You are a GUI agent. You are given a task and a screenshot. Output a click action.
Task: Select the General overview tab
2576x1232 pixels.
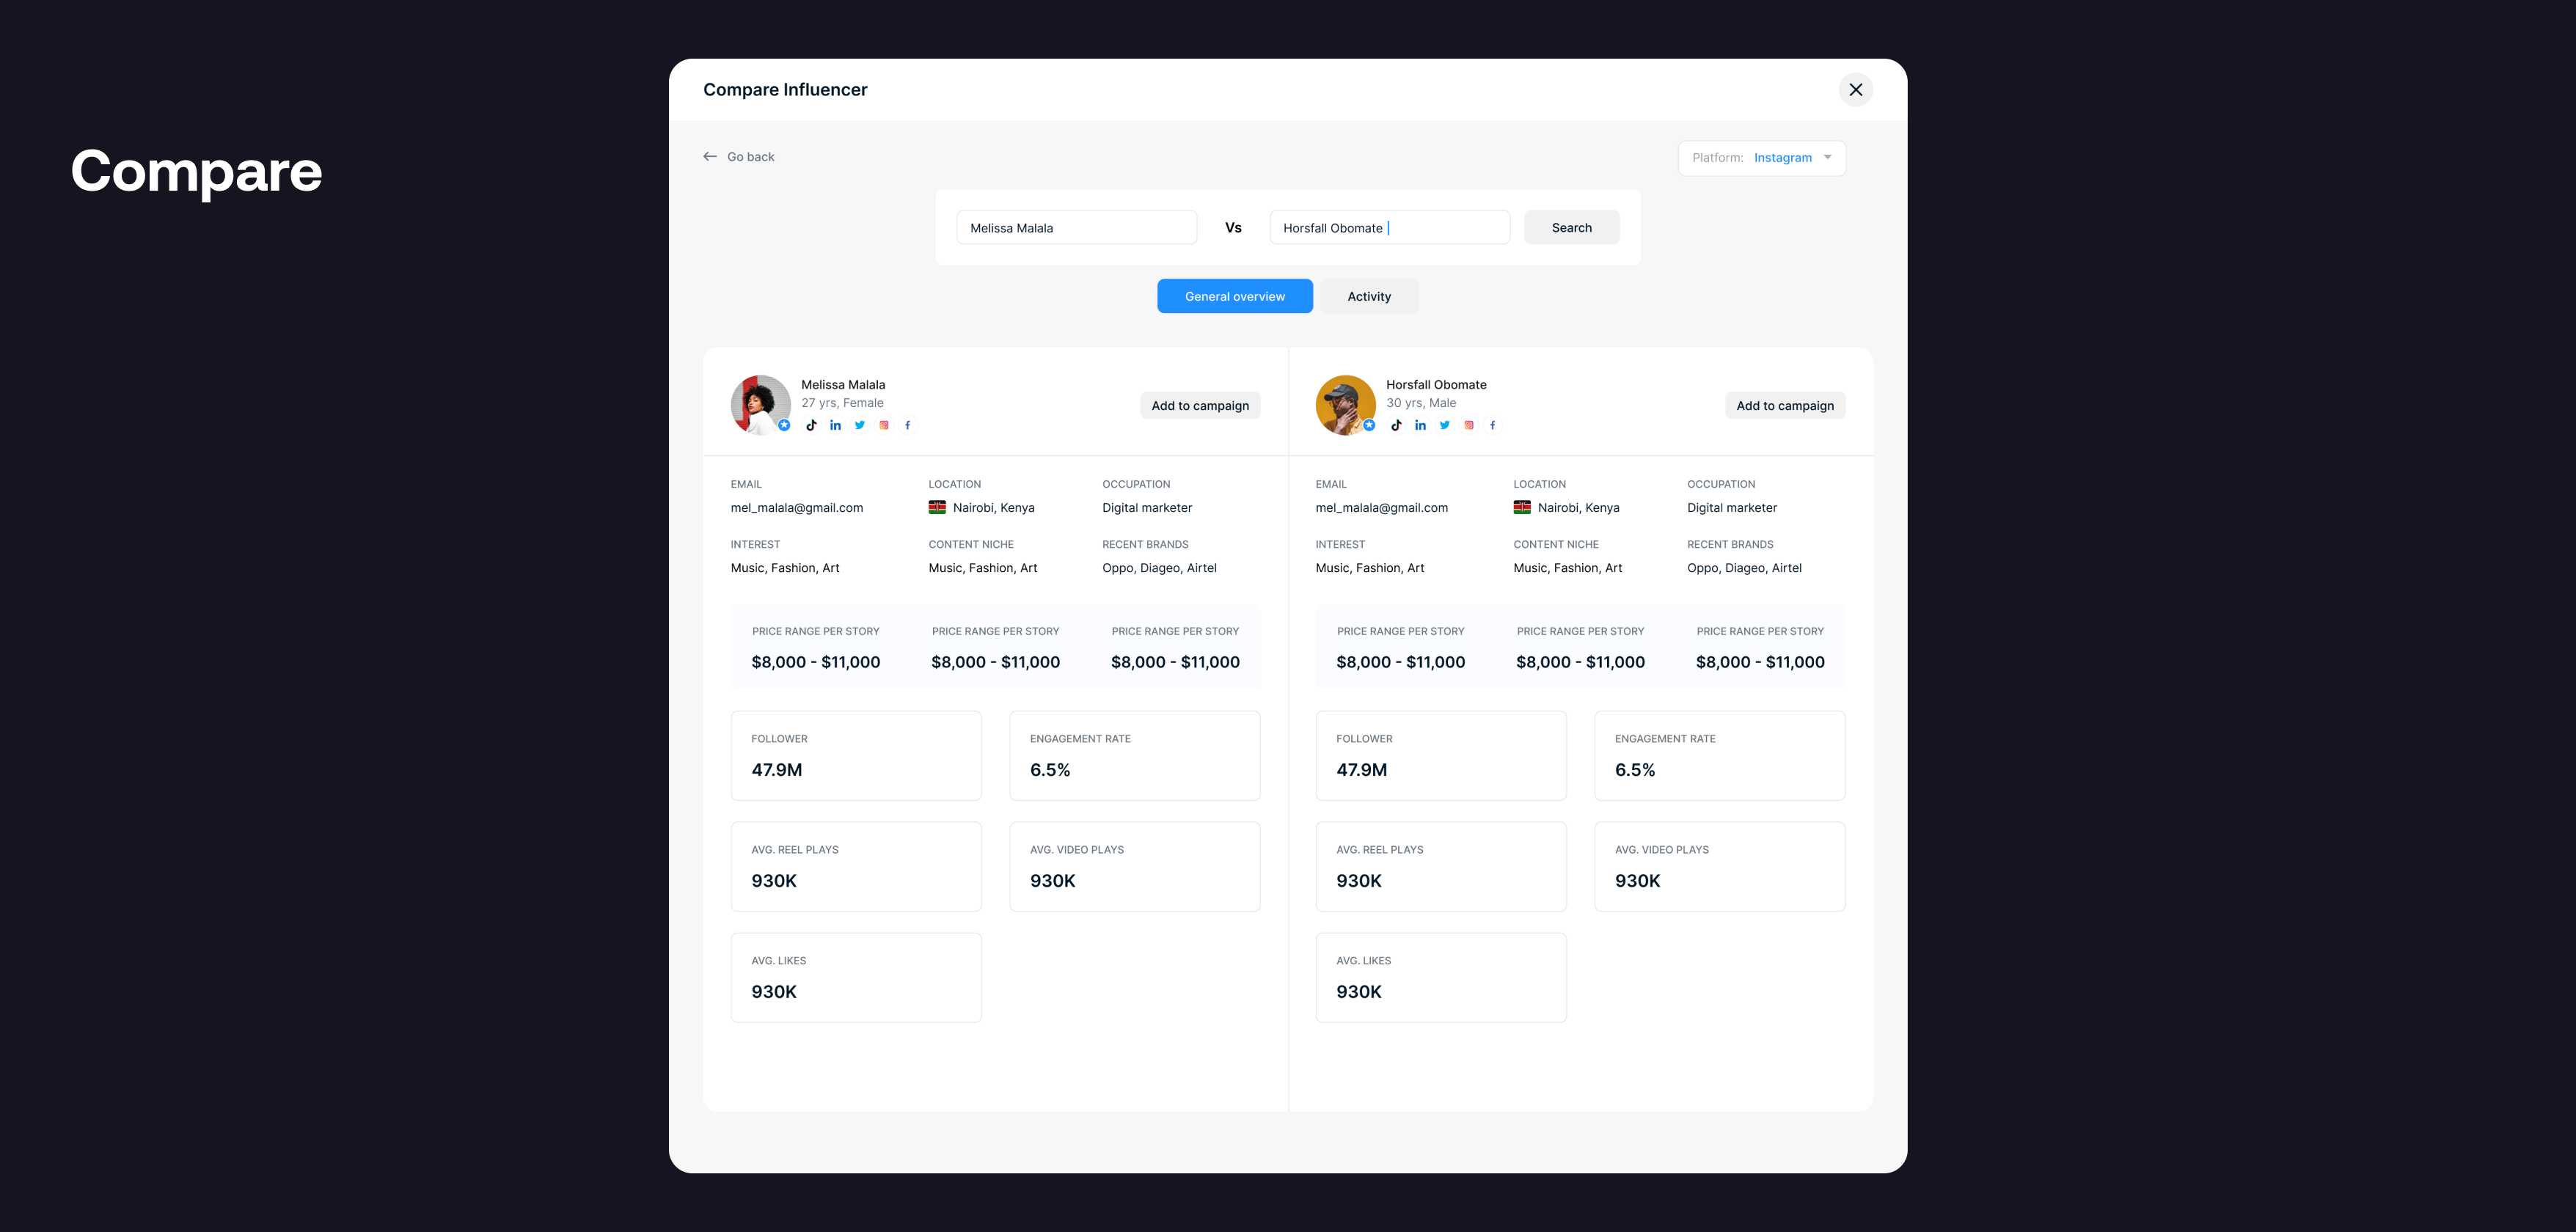(1235, 296)
